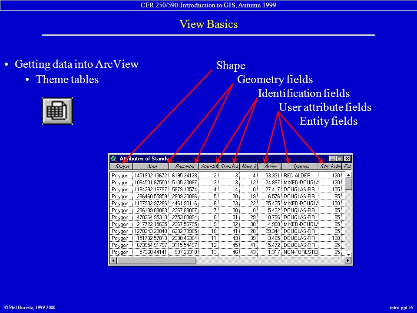Click the Theme tables button icon
The image size is (417, 313).
[x=57, y=111]
